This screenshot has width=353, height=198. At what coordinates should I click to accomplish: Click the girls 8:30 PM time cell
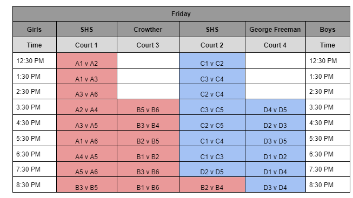[35, 185]
